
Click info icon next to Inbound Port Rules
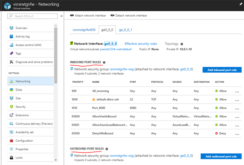[104, 62]
